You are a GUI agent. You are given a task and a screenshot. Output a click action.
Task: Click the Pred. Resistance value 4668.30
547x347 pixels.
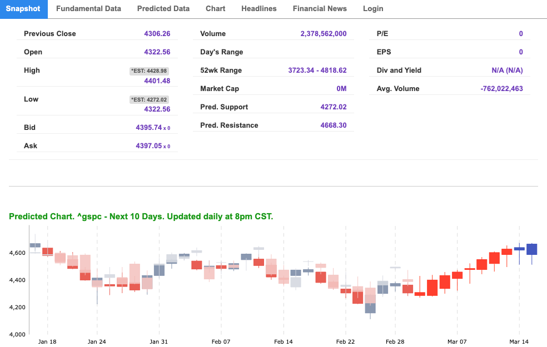click(x=334, y=125)
